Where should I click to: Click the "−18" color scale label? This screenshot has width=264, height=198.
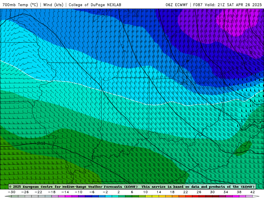click(x=52, y=192)
